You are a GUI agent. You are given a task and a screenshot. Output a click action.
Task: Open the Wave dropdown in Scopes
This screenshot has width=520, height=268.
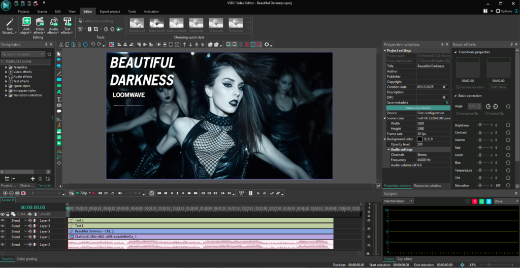coord(506,201)
